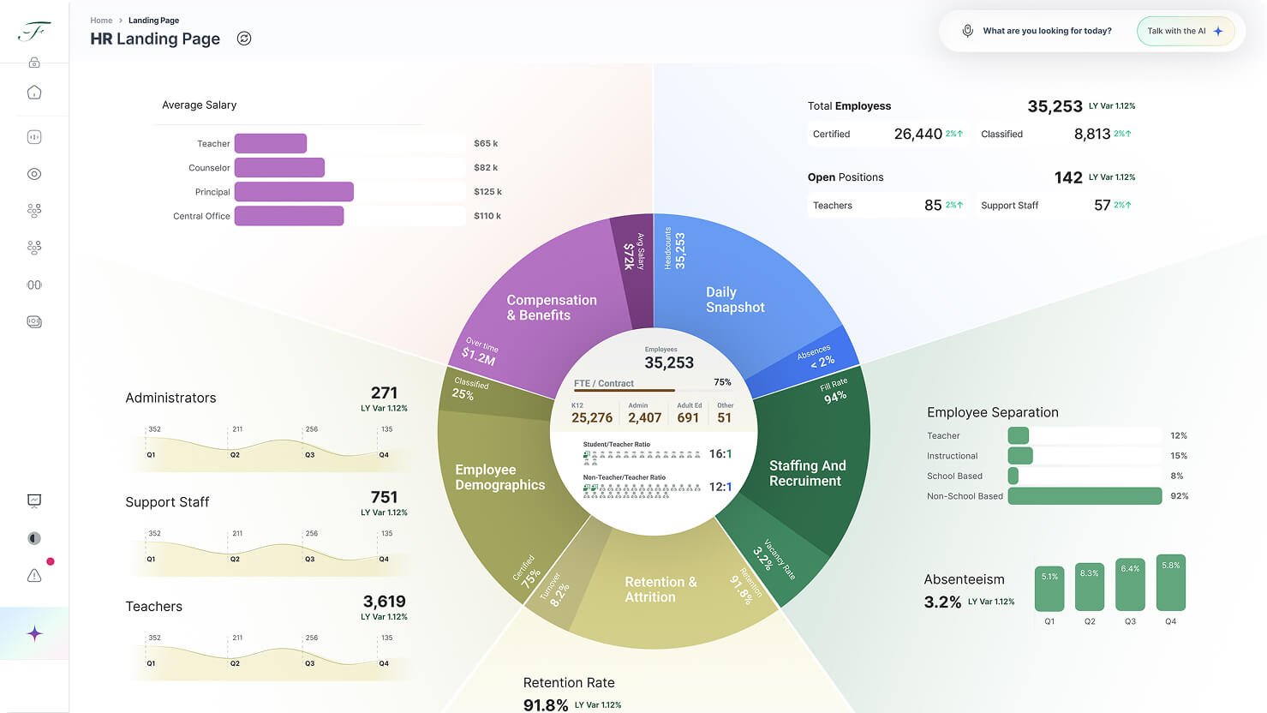Click the eye icon in the sidebar
The image size is (1267, 713).
pyautogui.click(x=34, y=174)
